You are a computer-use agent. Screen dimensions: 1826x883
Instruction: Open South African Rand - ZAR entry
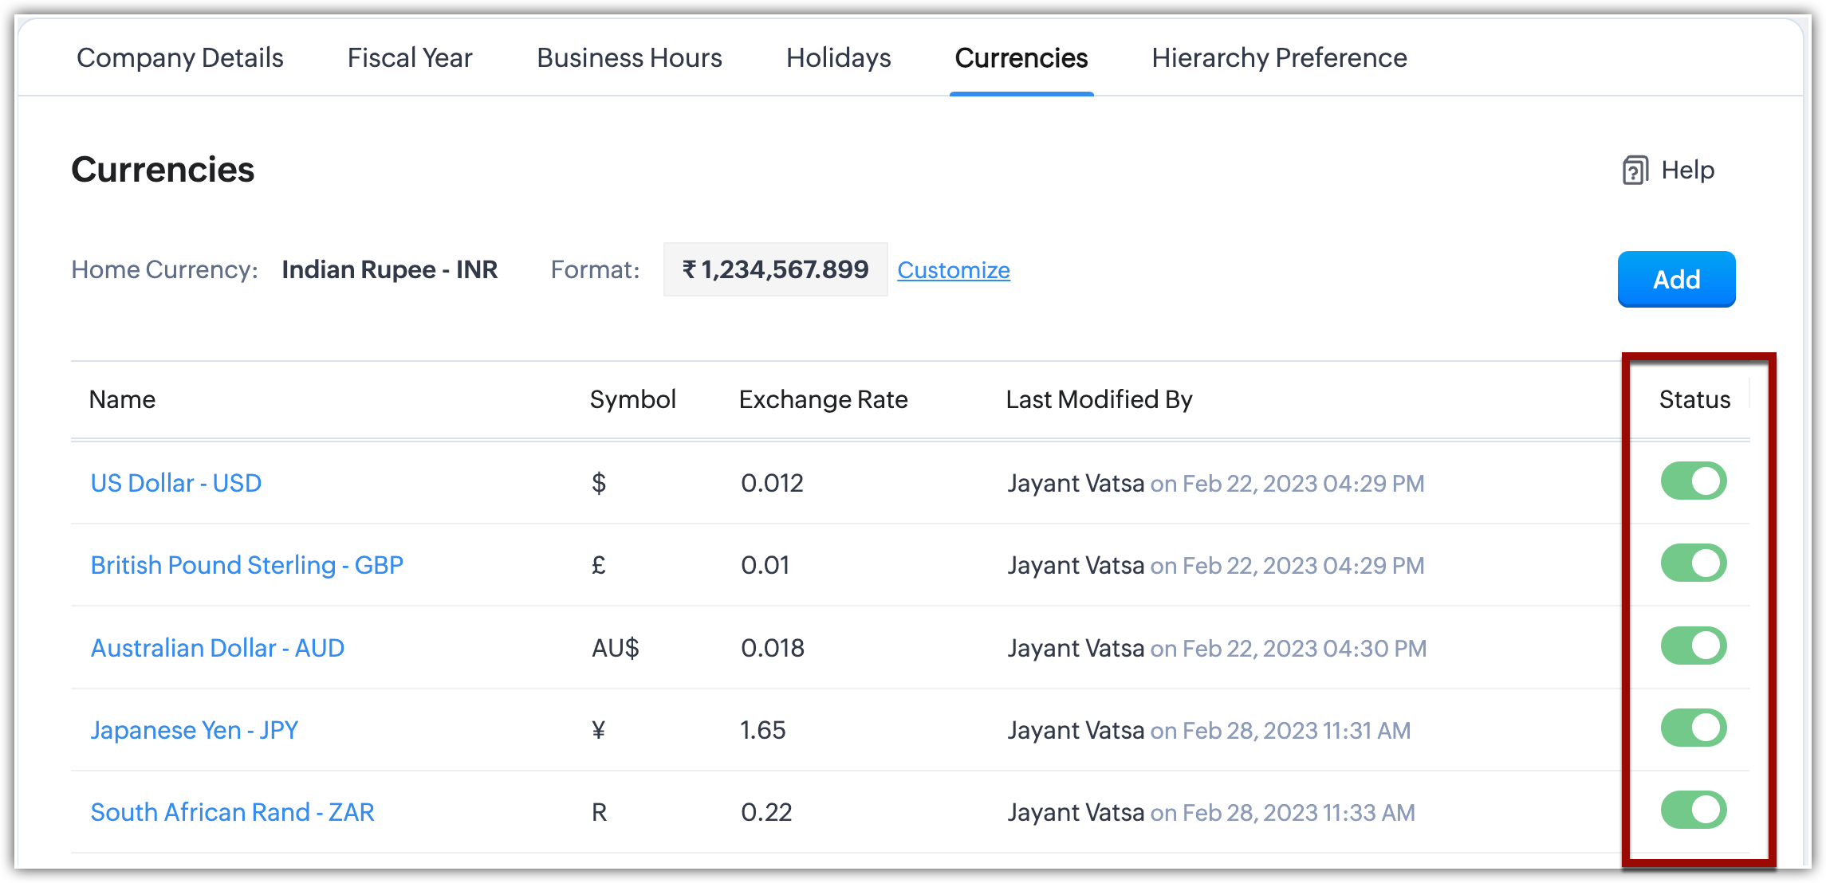pyautogui.click(x=232, y=812)
